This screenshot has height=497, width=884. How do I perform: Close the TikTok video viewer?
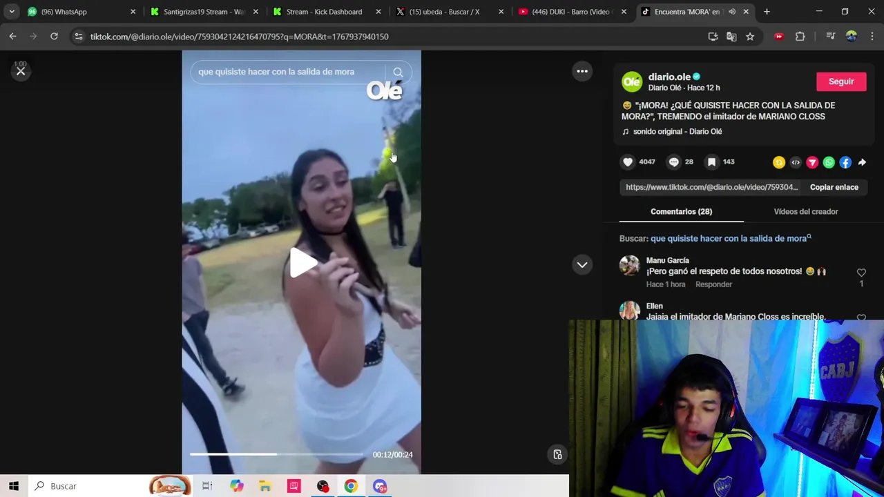coord(21,71)
